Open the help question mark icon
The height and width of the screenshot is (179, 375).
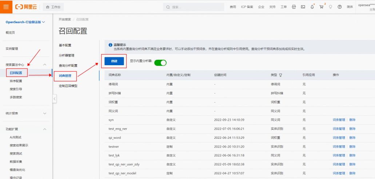pos(340,7)
